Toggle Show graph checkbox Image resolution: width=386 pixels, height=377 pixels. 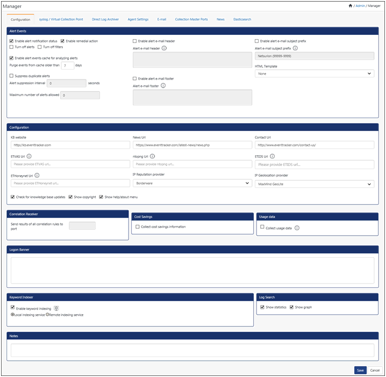click(292, 307)
